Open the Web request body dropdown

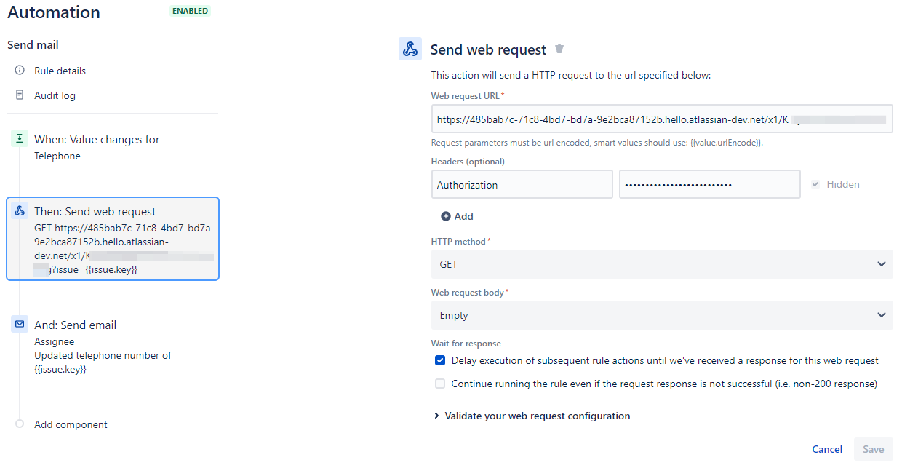[661, 315]
